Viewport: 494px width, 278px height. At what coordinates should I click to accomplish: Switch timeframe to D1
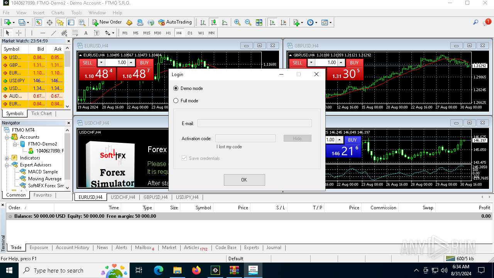[190, 33]
